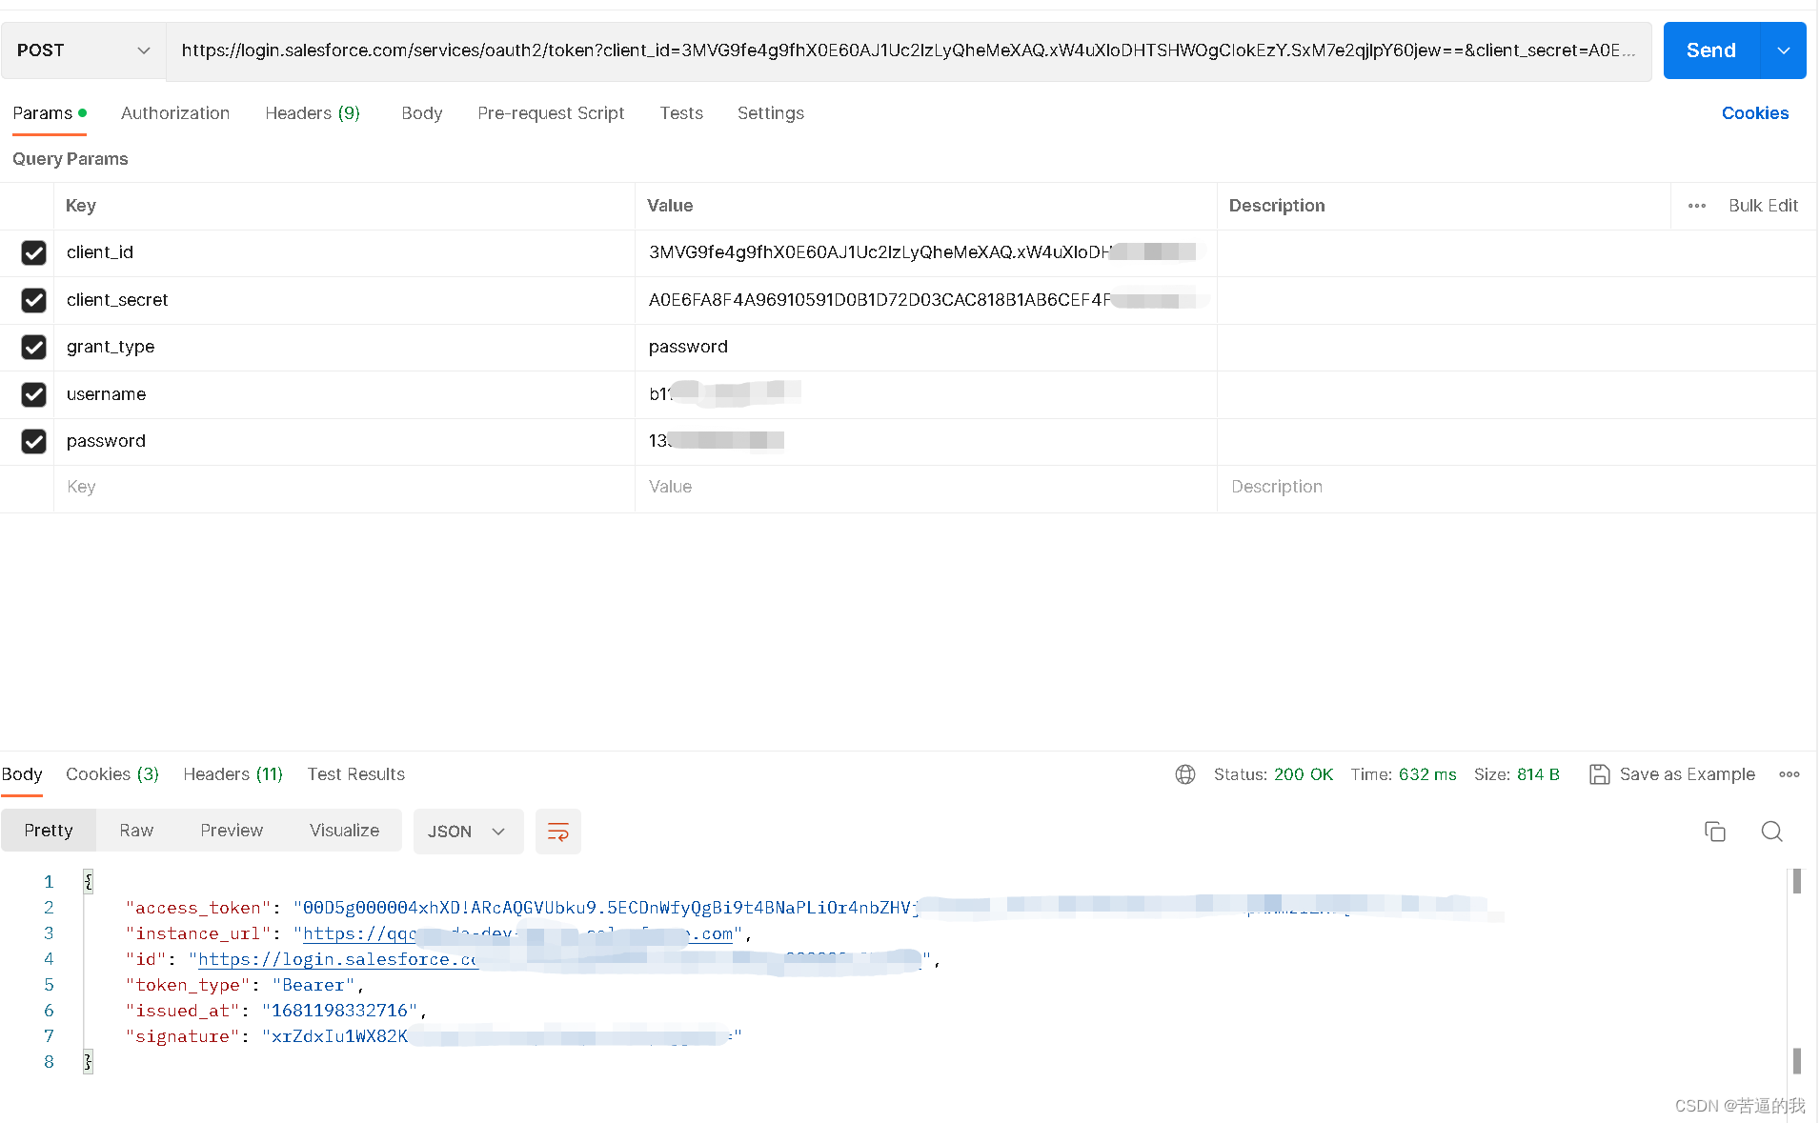Click the Send button

pyautogui.click(x=1709, y=50)
